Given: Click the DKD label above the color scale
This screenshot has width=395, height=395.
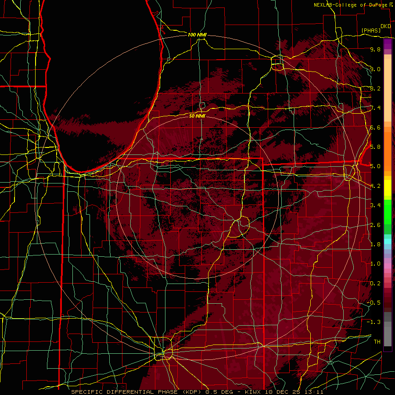Looking at the screenshot, I should 386,26.
